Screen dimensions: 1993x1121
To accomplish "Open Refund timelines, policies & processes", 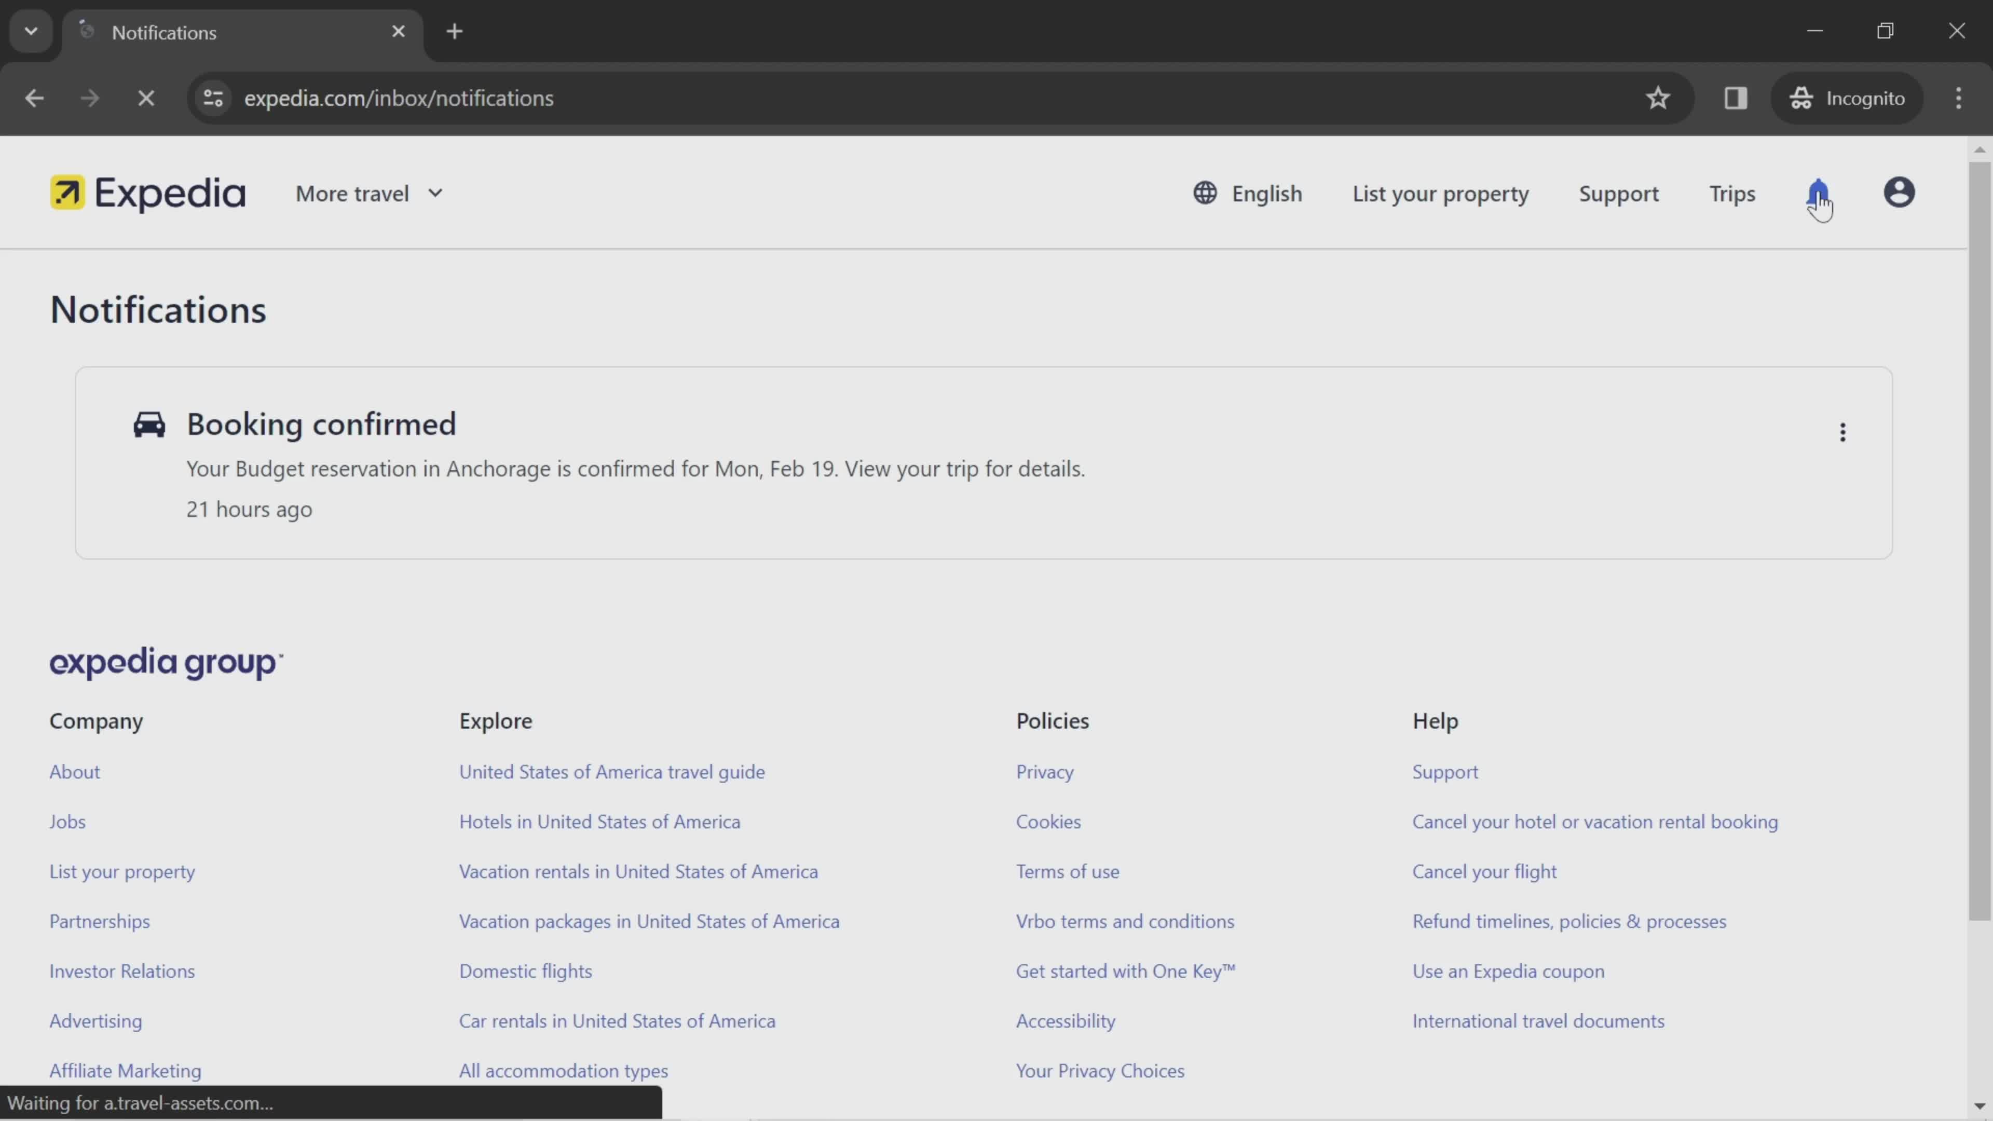I will pyautogui.click(x=1569, y=921).
